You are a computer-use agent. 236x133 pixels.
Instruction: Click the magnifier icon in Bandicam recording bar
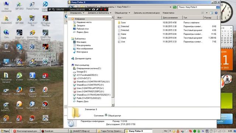53,9
